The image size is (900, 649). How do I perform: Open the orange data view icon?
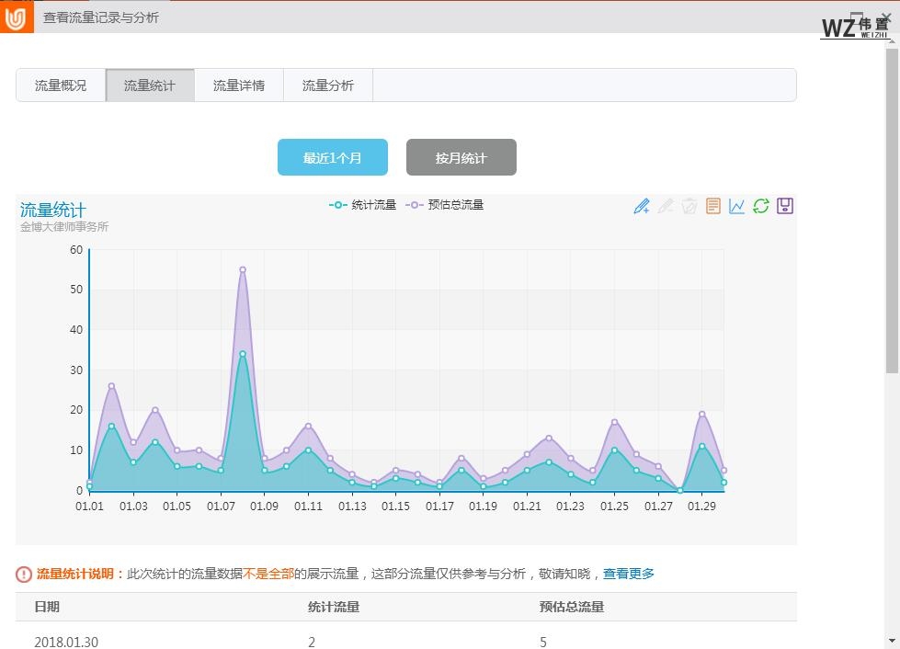pyautogui.click(x=713, y=206)
